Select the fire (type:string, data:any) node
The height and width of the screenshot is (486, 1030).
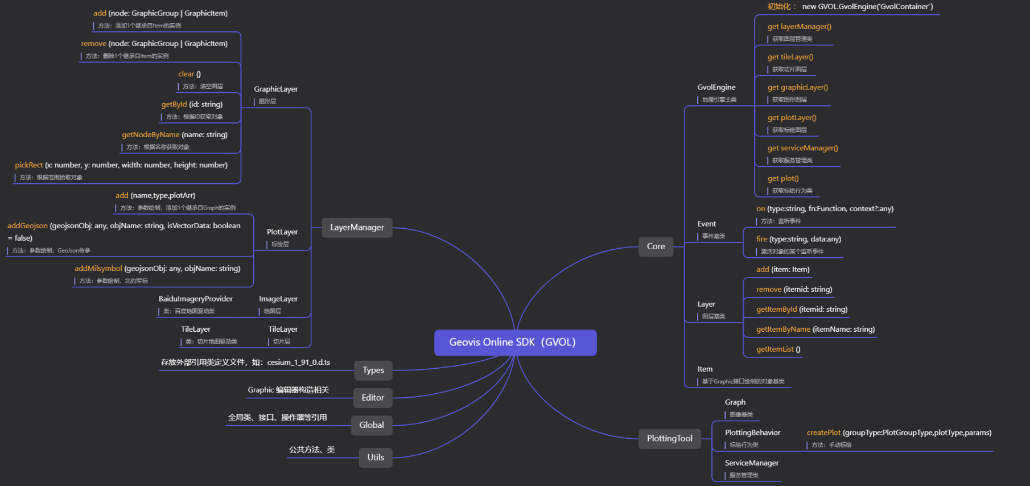798,245
